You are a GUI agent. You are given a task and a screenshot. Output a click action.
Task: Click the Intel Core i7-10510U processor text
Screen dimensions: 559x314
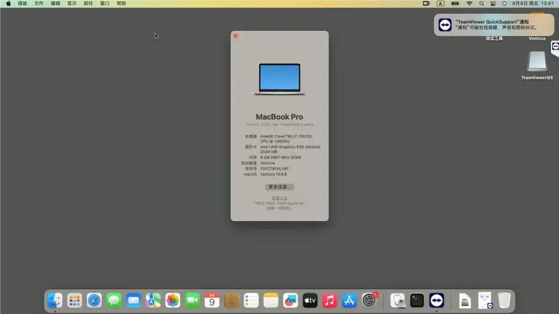(x=286, y=139)
